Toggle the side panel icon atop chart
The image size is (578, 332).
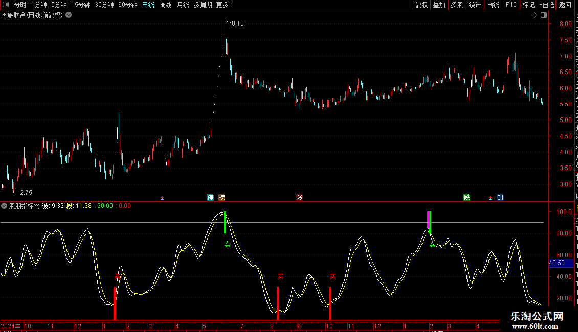[x=544, y=15]
